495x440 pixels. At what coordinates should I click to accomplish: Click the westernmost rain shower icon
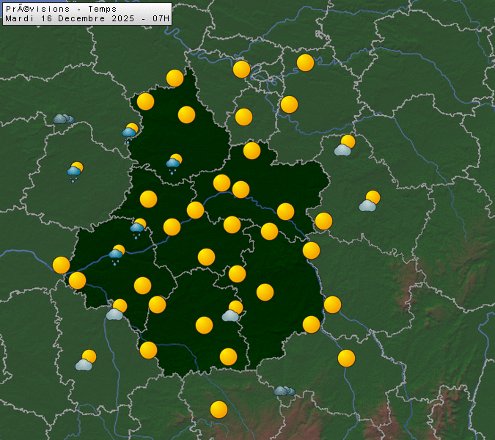click(75, 172)
